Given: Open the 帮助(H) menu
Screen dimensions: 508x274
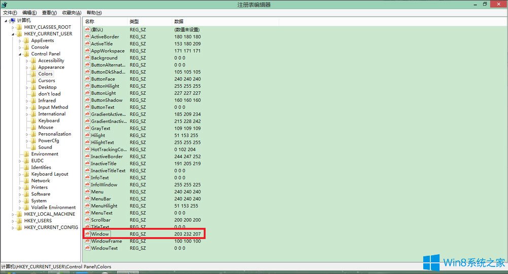Looking at the screenshot, I should [94, 13].
